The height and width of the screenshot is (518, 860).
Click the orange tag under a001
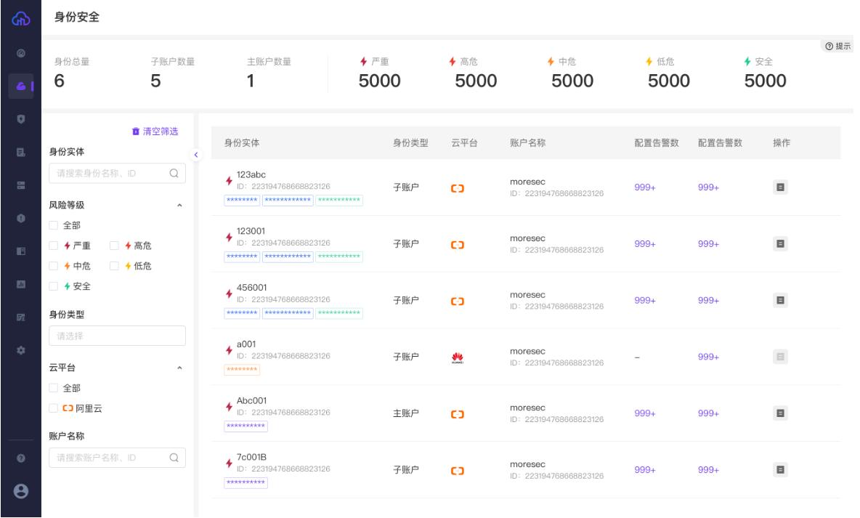tap(242, 369)
